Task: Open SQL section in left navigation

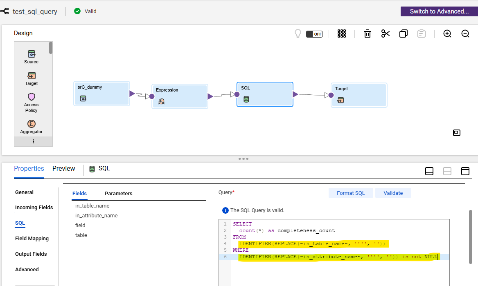Action: click(20, 223)
